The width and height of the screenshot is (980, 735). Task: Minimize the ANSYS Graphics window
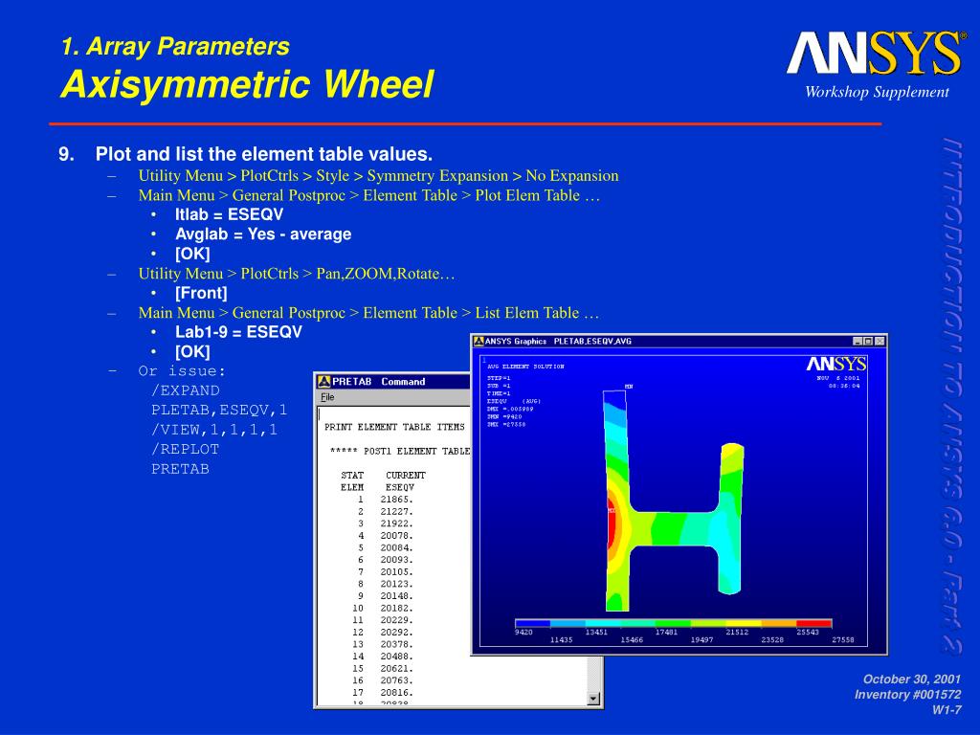[857, 342]
